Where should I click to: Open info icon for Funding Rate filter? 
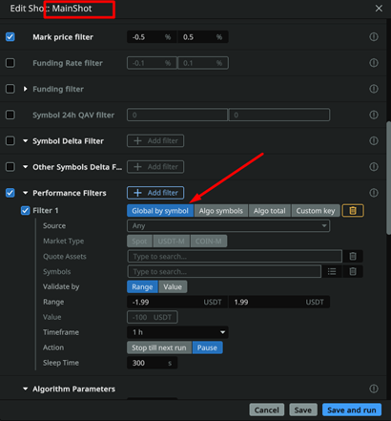click(374, 63)
